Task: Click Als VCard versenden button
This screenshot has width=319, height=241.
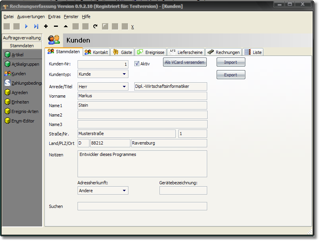Action: [x=185, y=62]
